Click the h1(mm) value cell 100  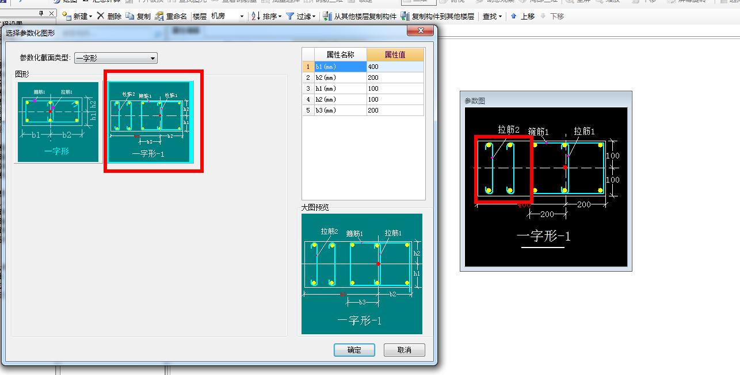click(x=395, y=88)
